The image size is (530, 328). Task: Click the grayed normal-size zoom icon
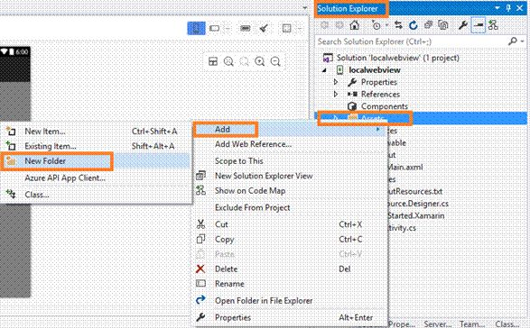tap(244, 61)
